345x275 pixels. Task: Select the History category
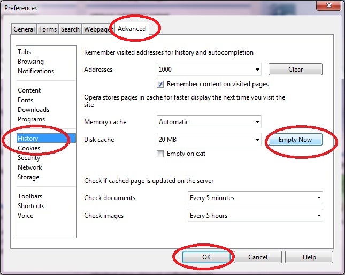click(46, 139)
